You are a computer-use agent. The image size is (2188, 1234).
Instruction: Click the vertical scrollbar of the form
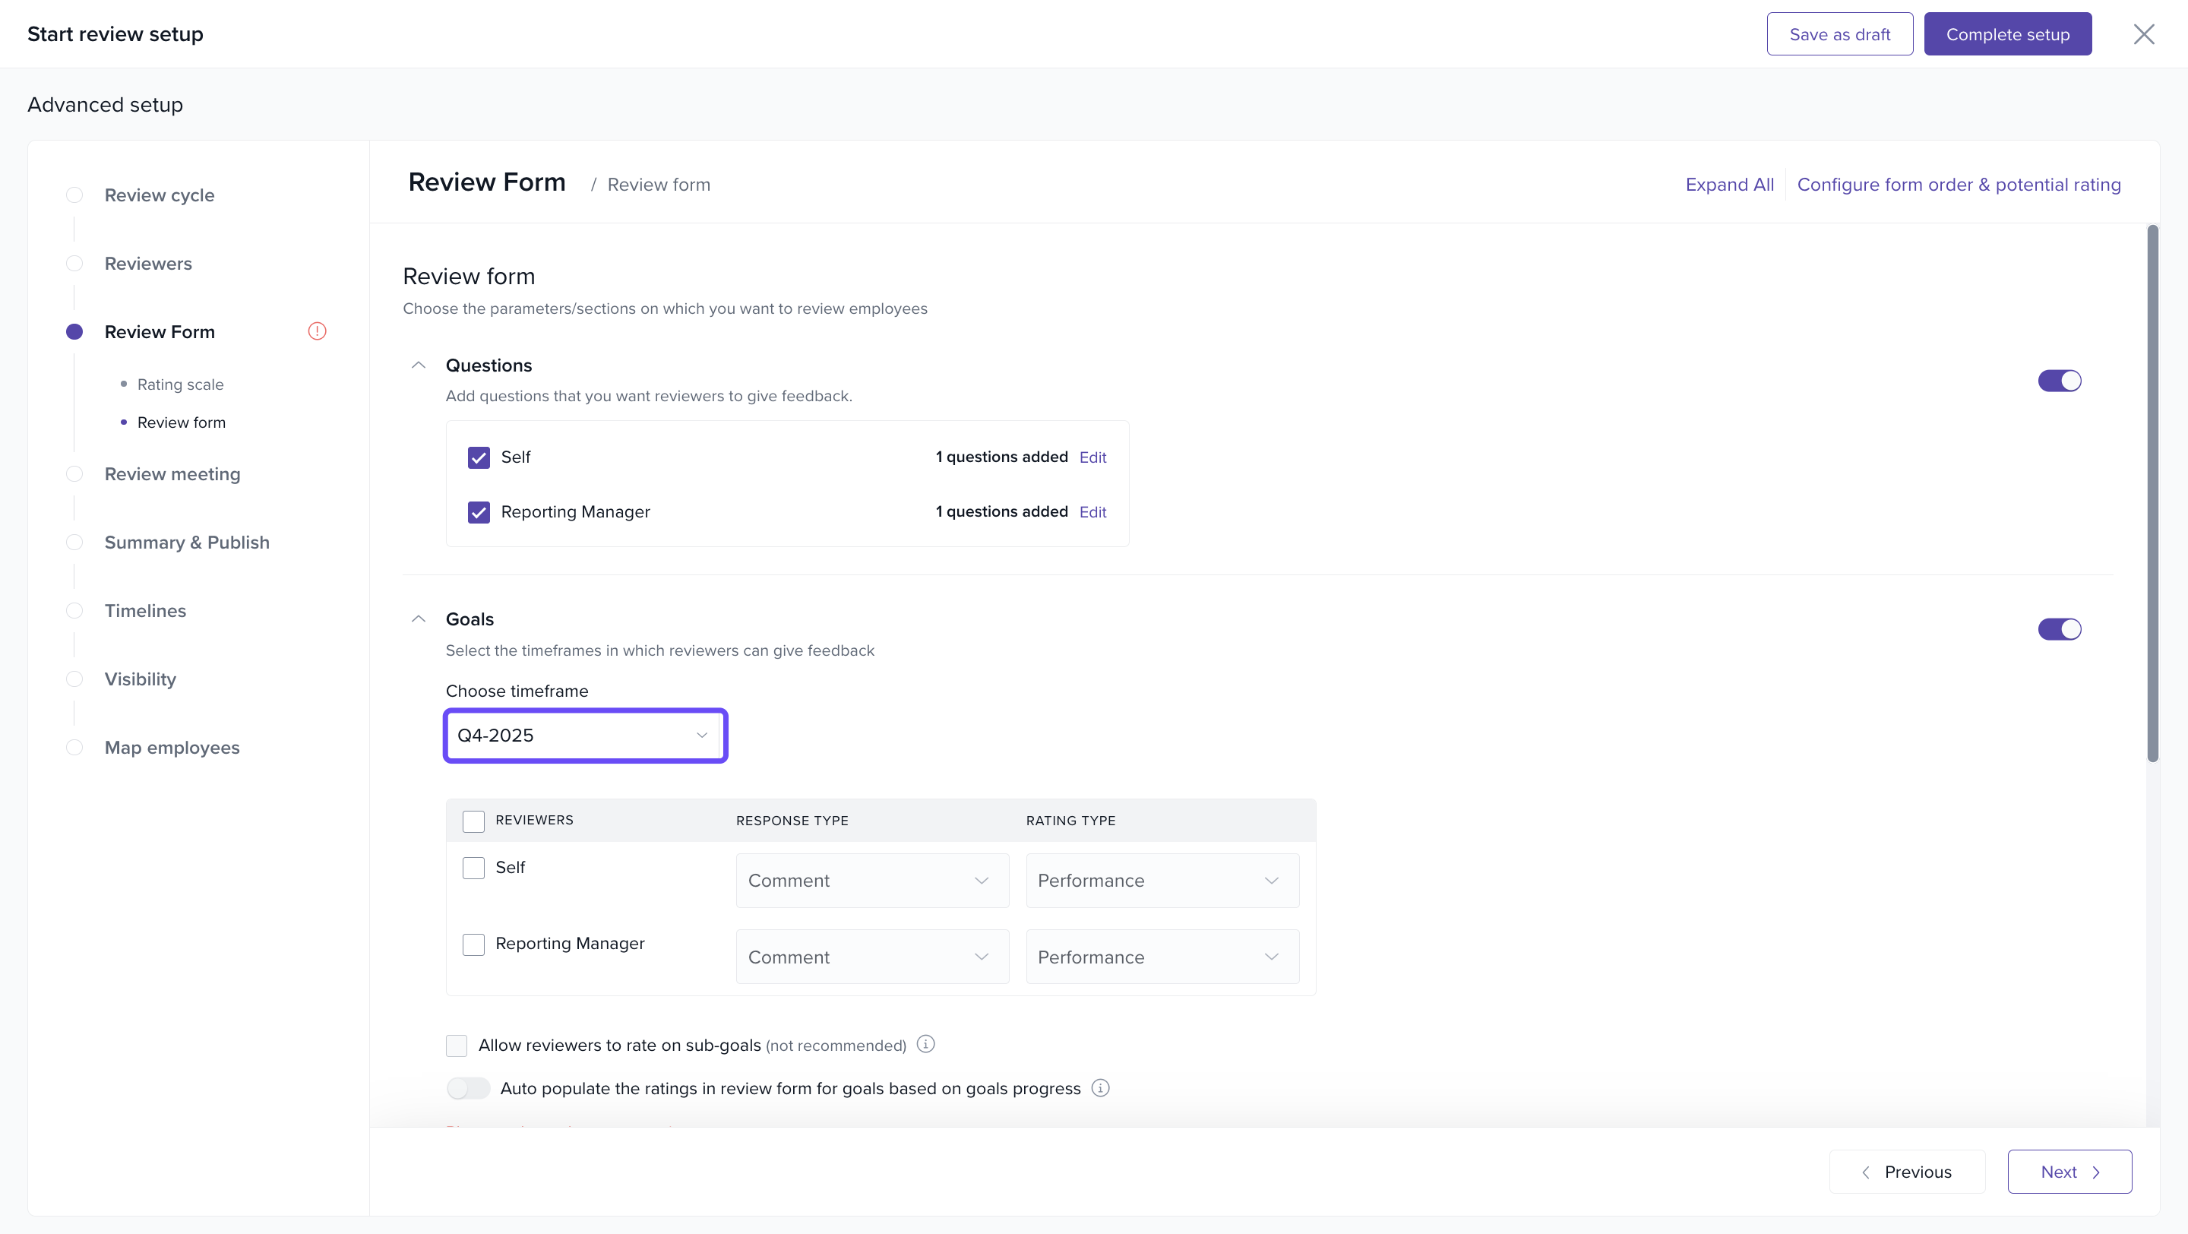(x=2152, y=492)
